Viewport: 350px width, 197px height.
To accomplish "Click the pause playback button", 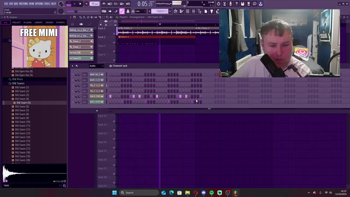I will pos(74,4).
